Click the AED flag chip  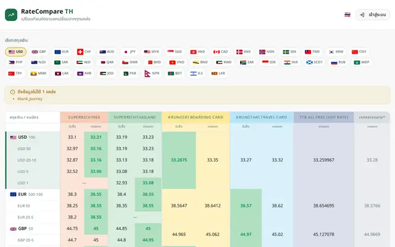83,62
